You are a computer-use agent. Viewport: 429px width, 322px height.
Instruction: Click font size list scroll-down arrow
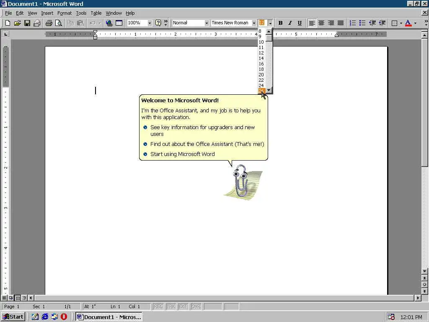pos(269,90)
